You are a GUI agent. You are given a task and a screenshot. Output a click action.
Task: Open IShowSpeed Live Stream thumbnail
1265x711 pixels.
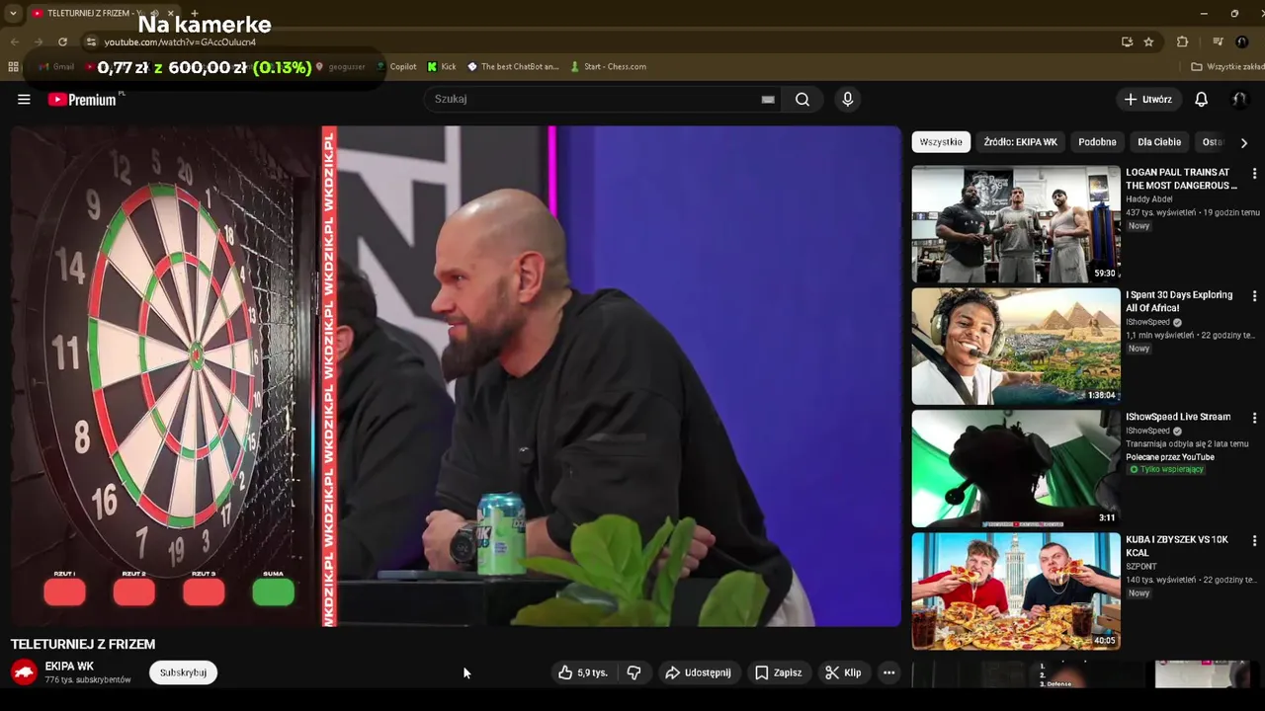1016,469
